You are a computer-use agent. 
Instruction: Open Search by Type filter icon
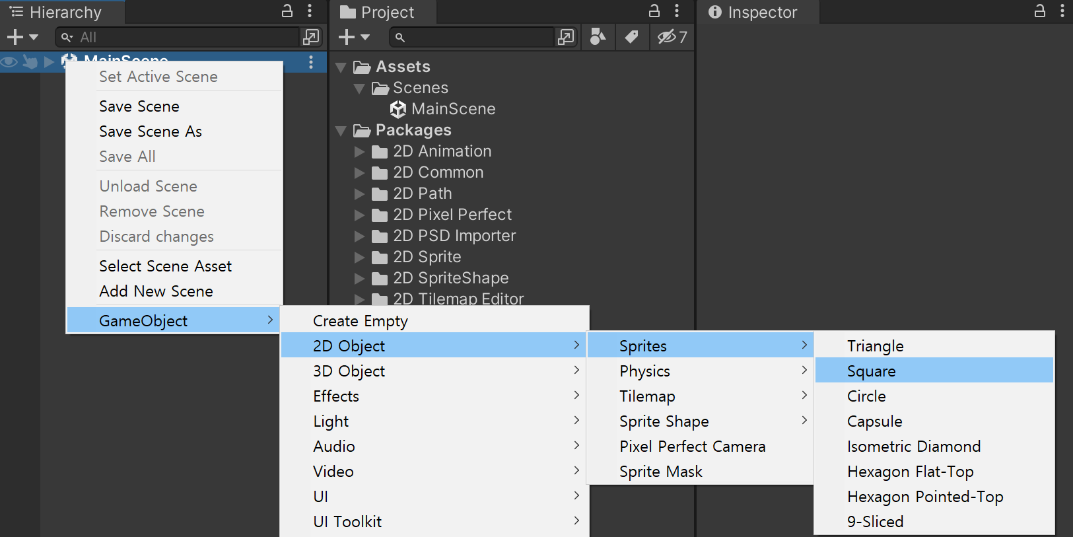coord(598,38)
